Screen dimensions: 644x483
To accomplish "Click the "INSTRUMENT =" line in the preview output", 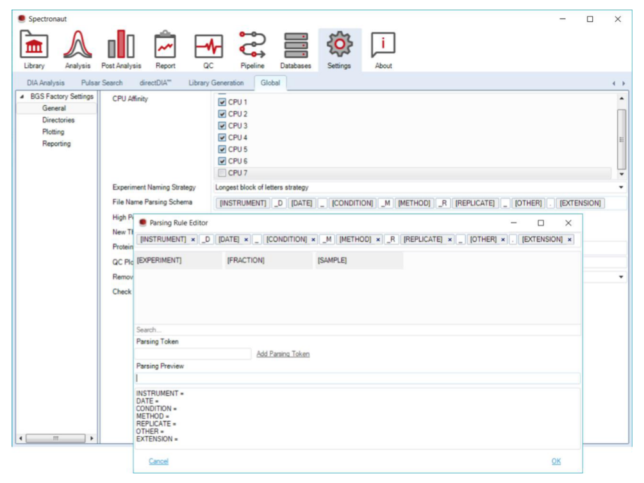I will (160, 393).
